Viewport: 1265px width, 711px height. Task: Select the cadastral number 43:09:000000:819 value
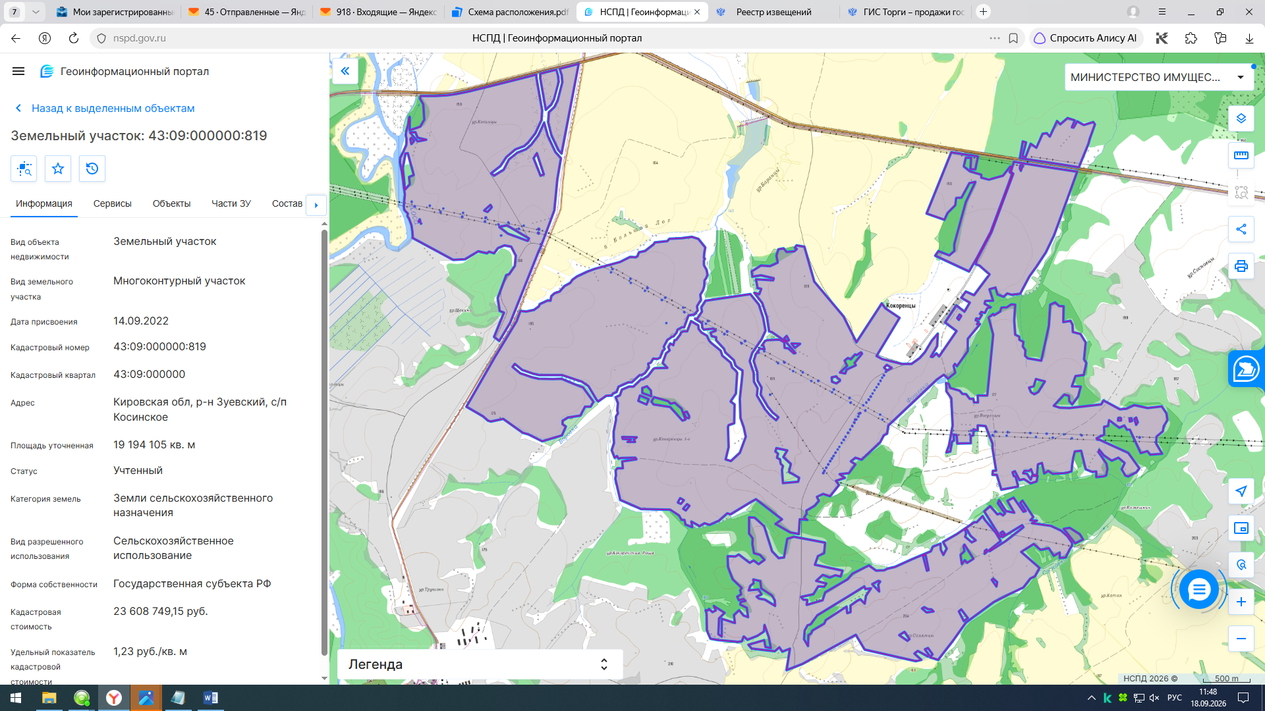tap(159, 346)
